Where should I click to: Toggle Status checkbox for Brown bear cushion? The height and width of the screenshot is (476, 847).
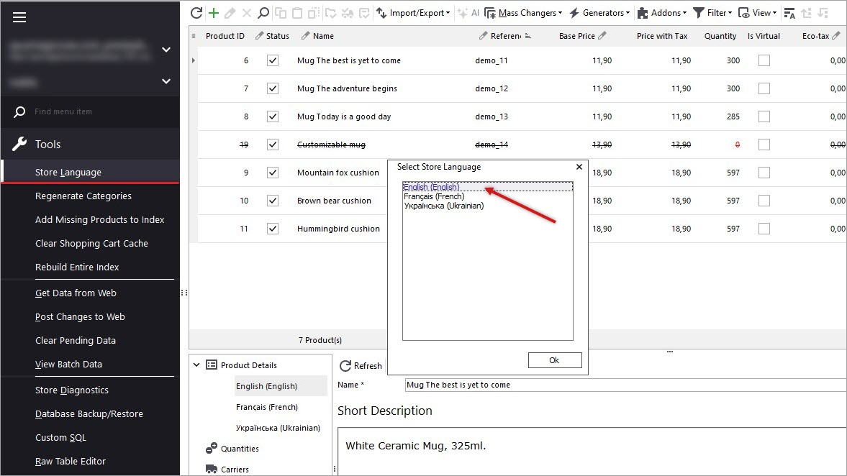point(273,201)
